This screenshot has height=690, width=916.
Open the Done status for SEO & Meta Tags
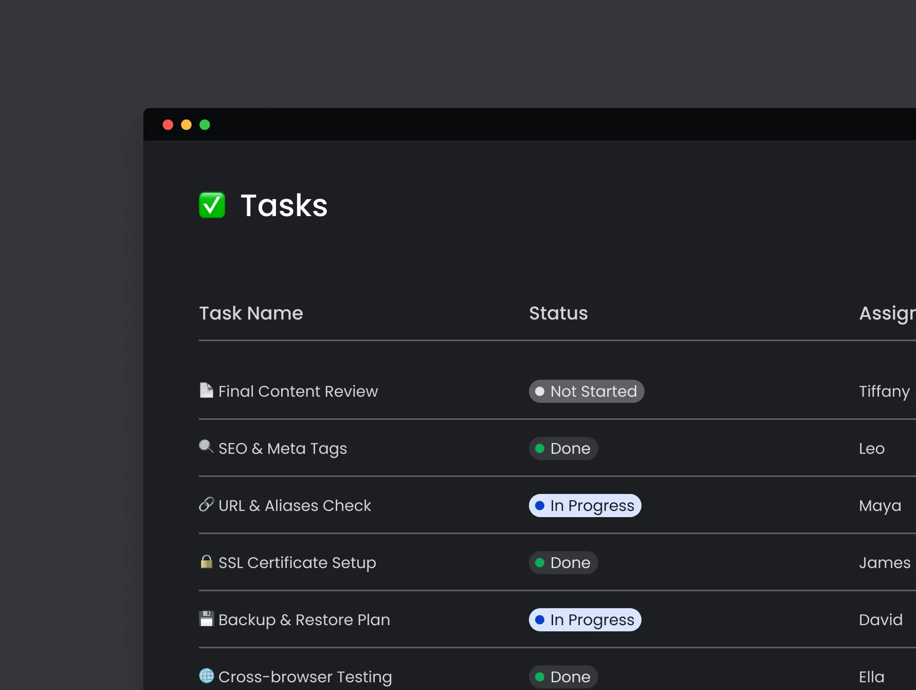coord(563,448)
